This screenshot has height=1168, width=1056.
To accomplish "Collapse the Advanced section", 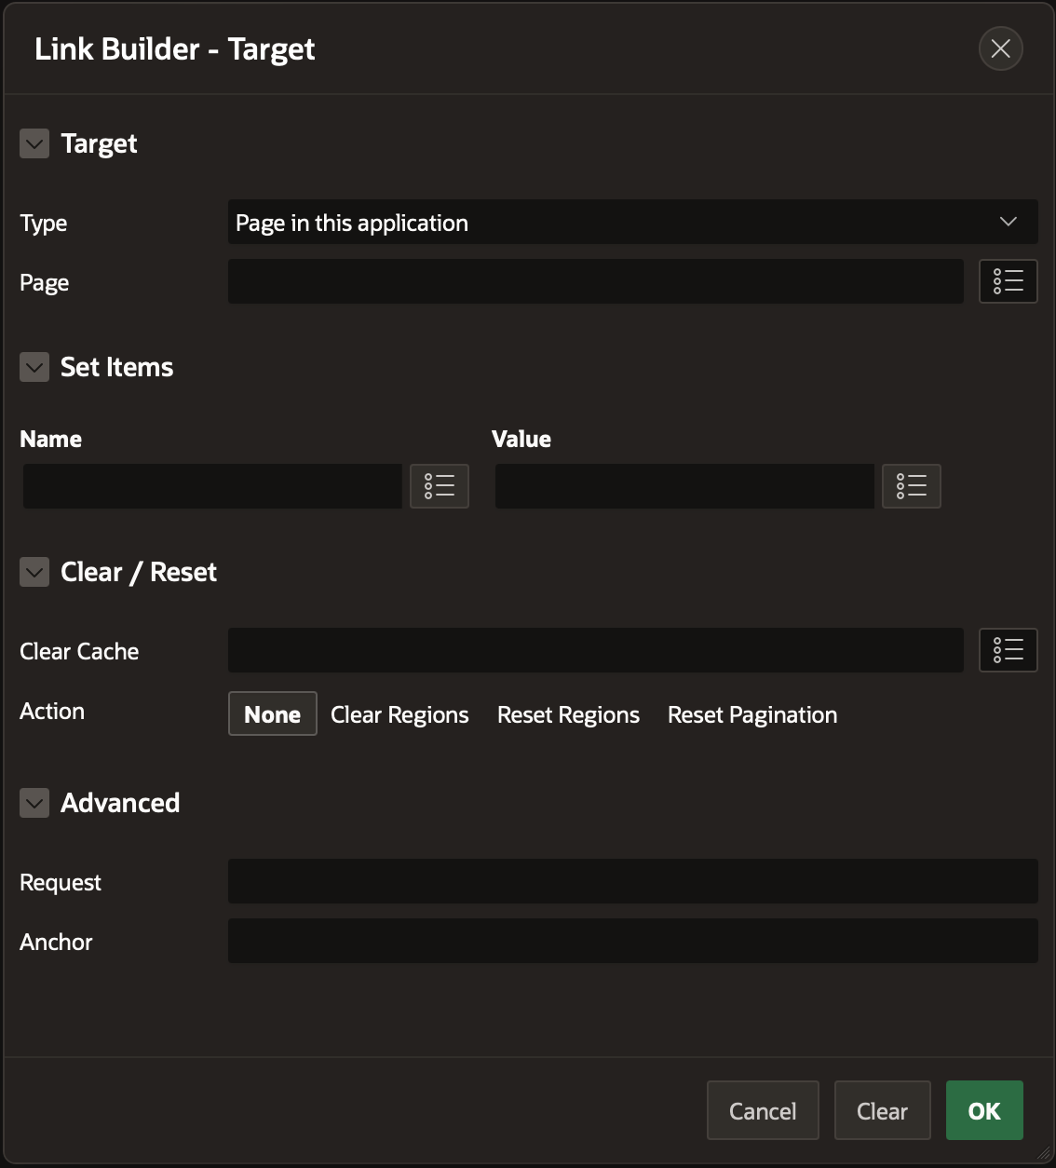I will [x=34, y=803].
